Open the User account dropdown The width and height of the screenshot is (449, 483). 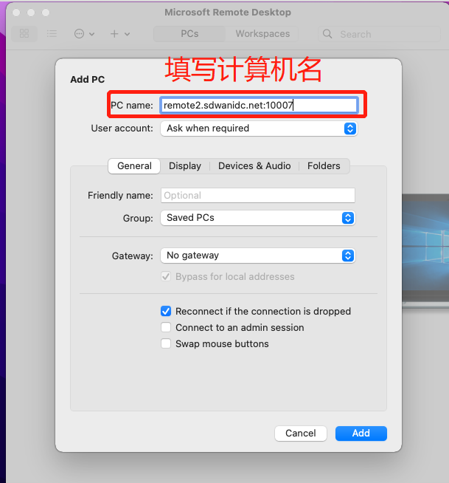(259, 129)
